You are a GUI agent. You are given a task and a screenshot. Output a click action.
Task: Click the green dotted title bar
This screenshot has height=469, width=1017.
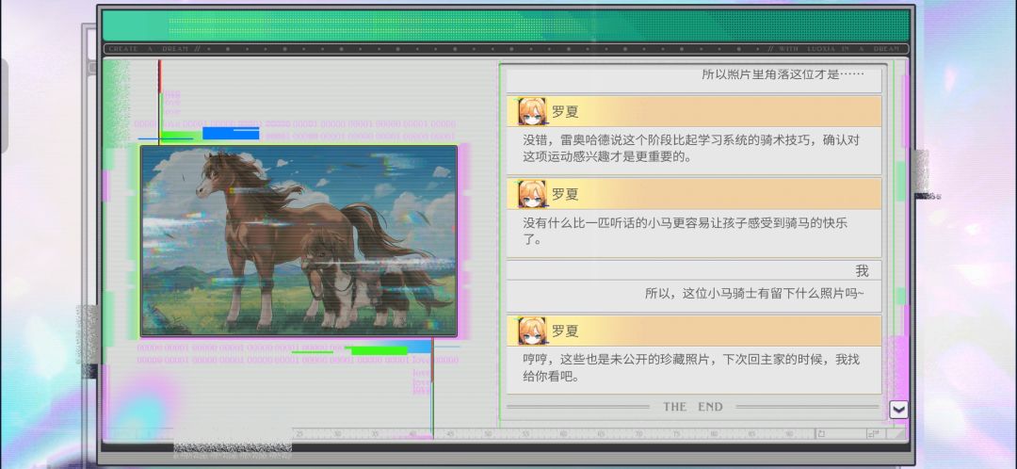[506, 25]
